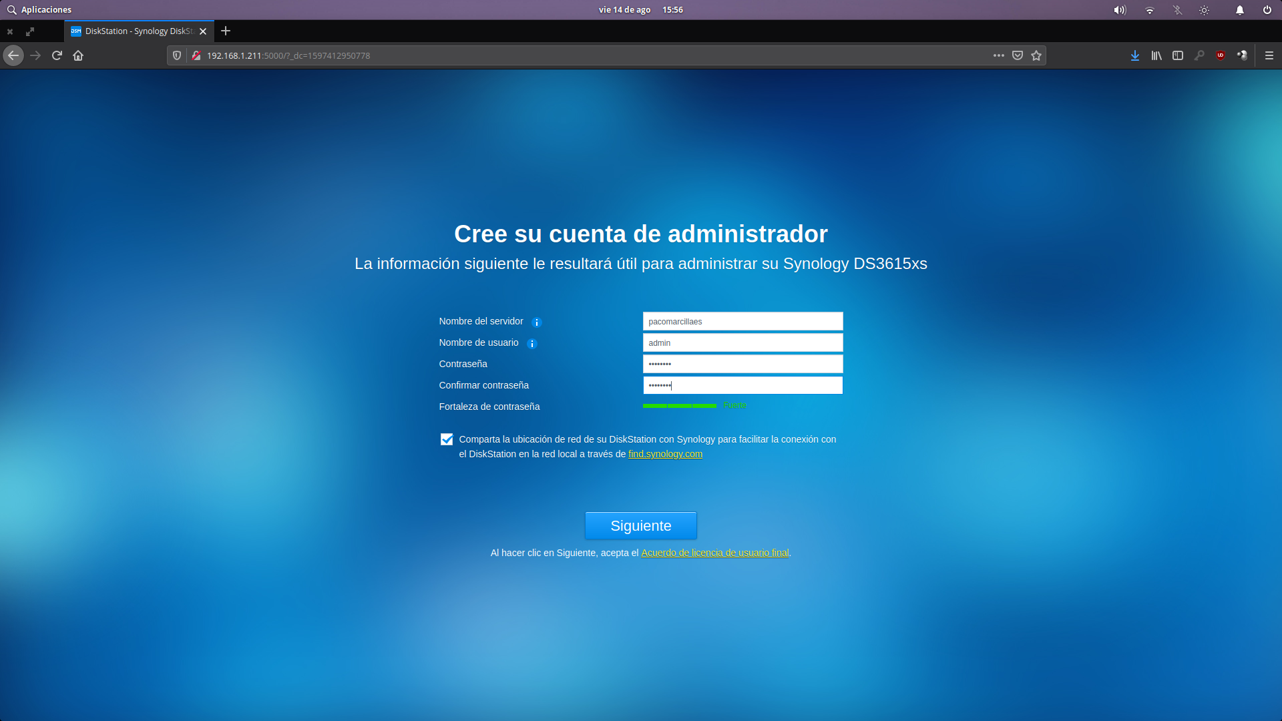Bookmark this page with the star icon
This screenshot has height=721, width=1282.
pos(1036,55)
